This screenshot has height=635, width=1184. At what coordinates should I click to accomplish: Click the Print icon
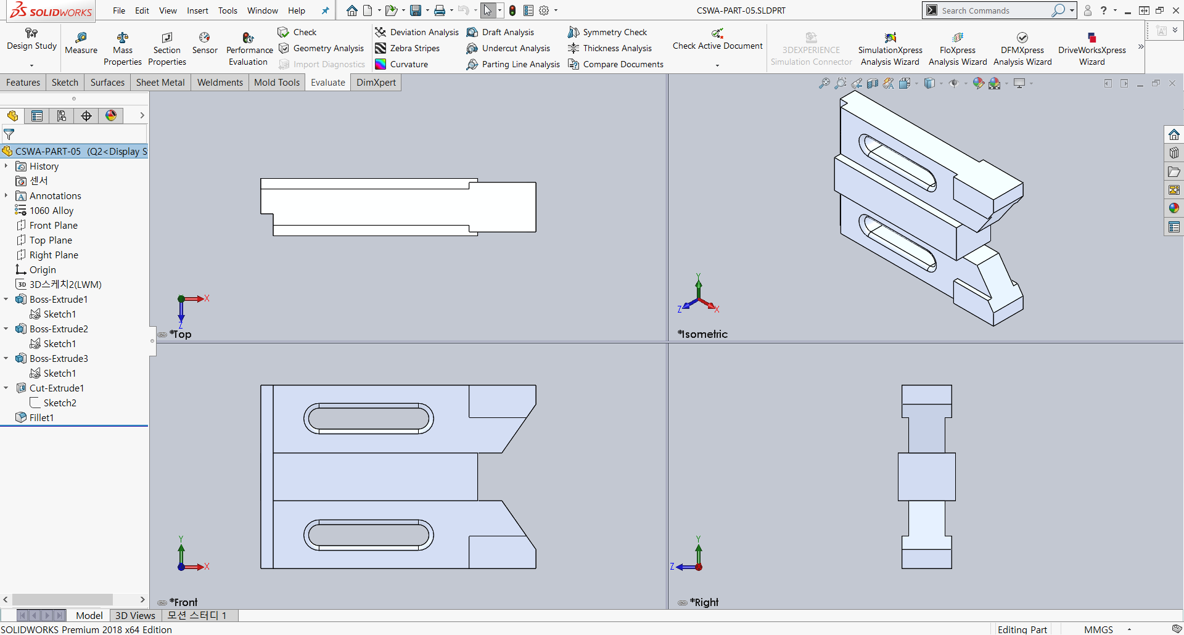tap(440, 10)
